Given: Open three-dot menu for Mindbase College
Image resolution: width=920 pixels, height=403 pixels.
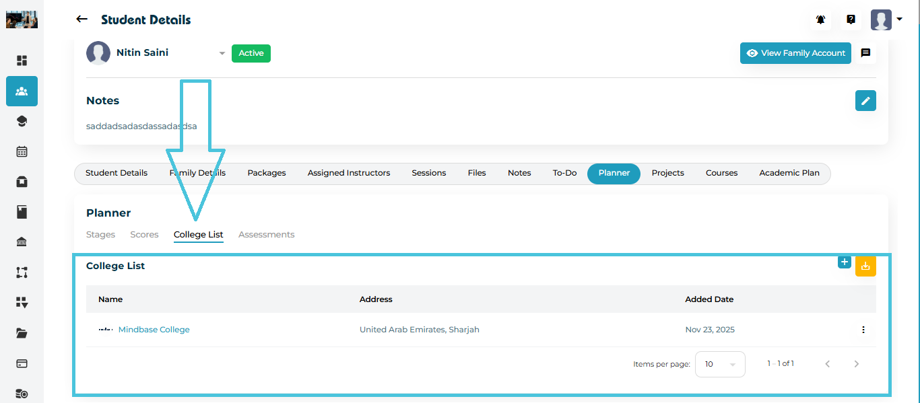Looking at the screenshot, I should tap(863, 330).
